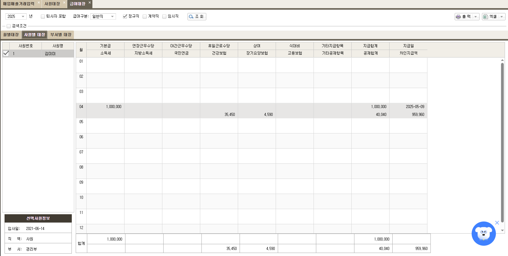Click 장기요양보험 4,590 in month 04
The width and height of the screenshot is (508, 256).
point(268,115)
